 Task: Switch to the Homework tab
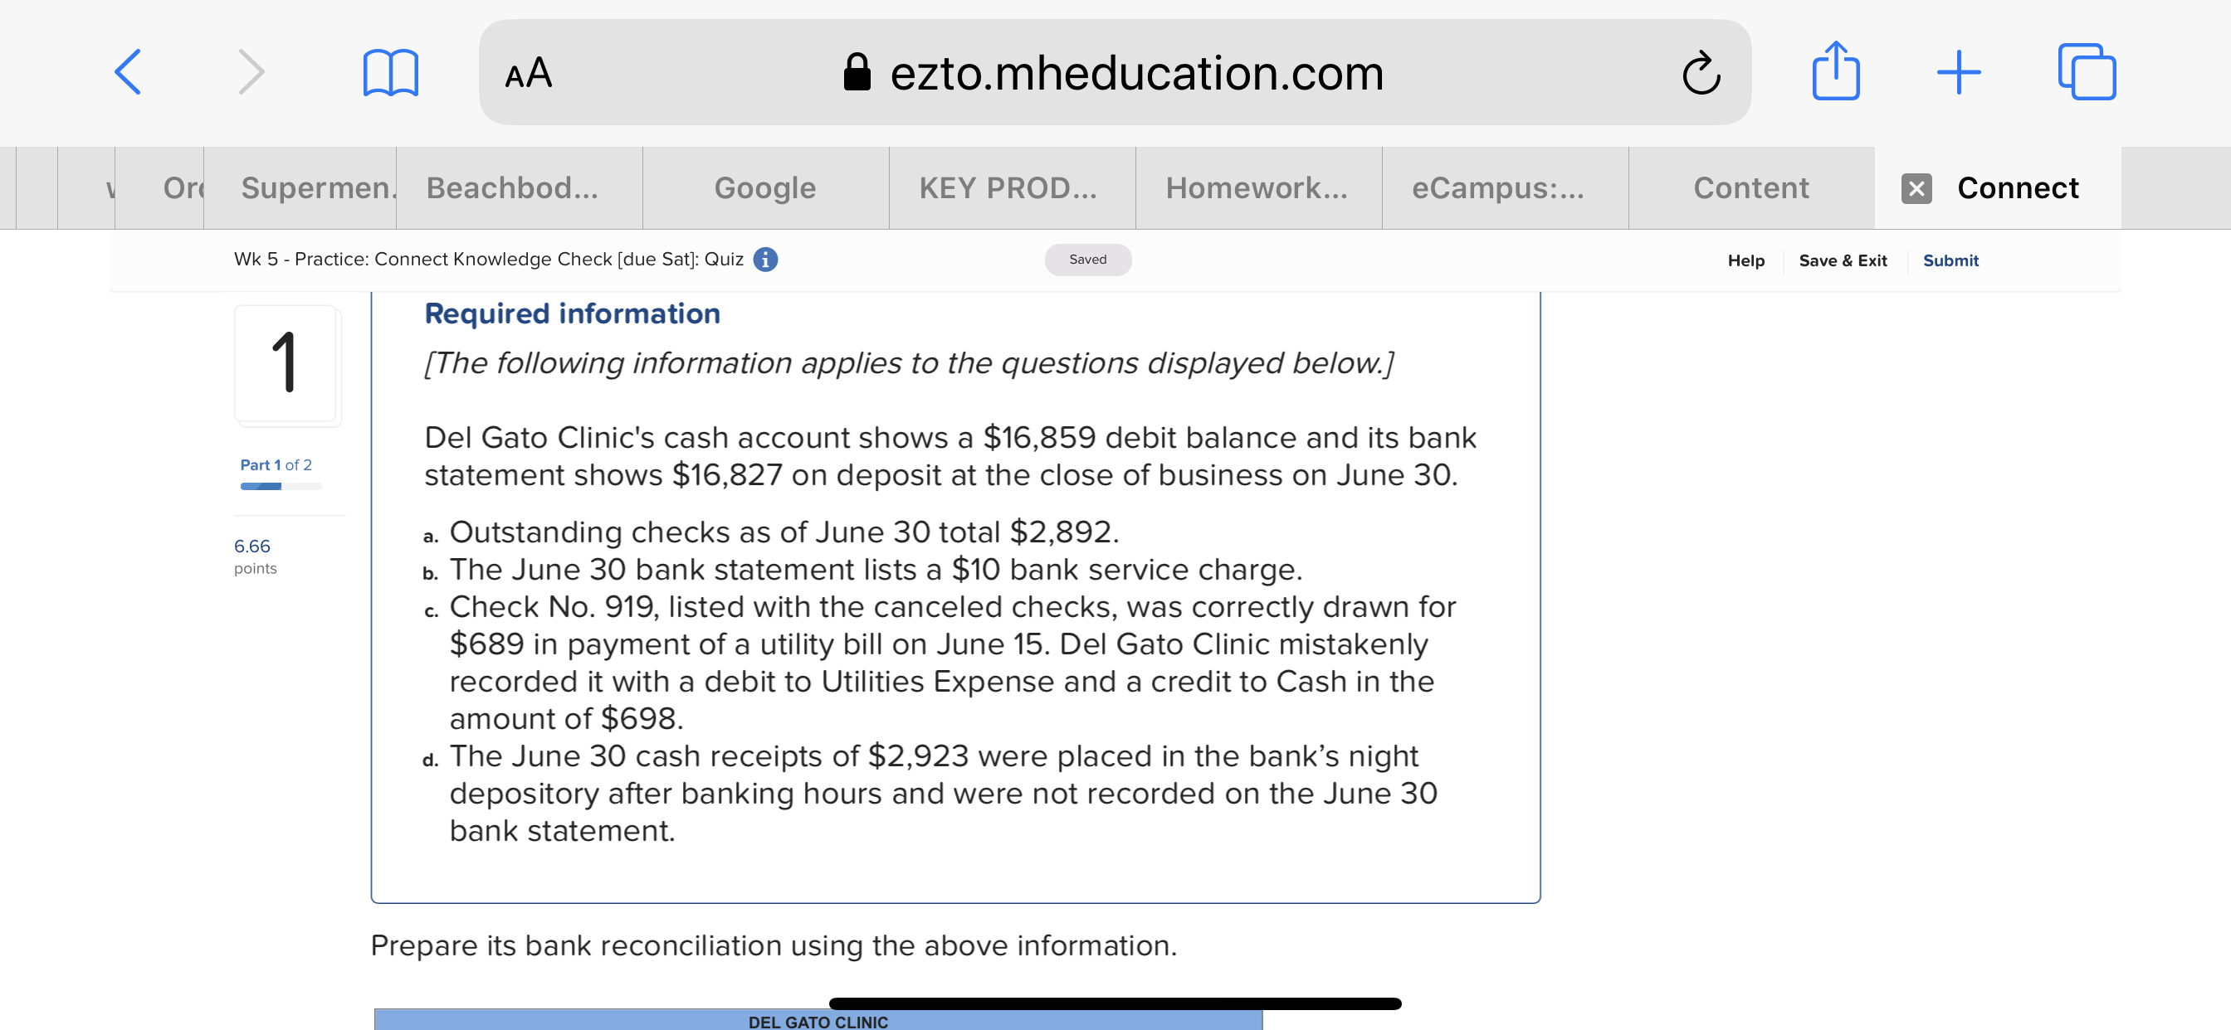[1257, 187]
